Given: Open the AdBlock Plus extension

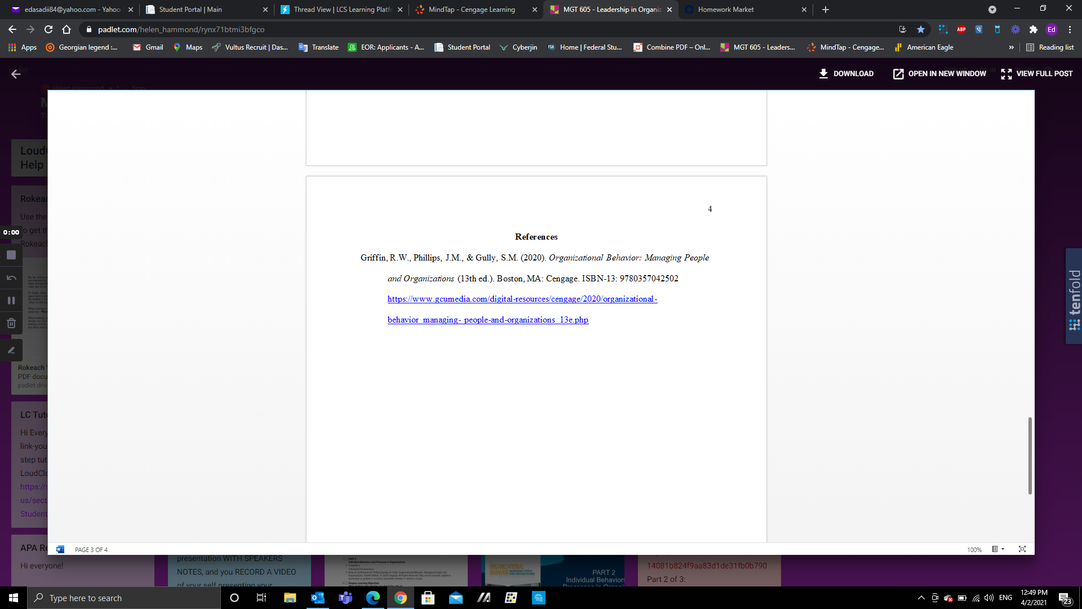Looking at the screenshot, I should click(x=961, y=29).
